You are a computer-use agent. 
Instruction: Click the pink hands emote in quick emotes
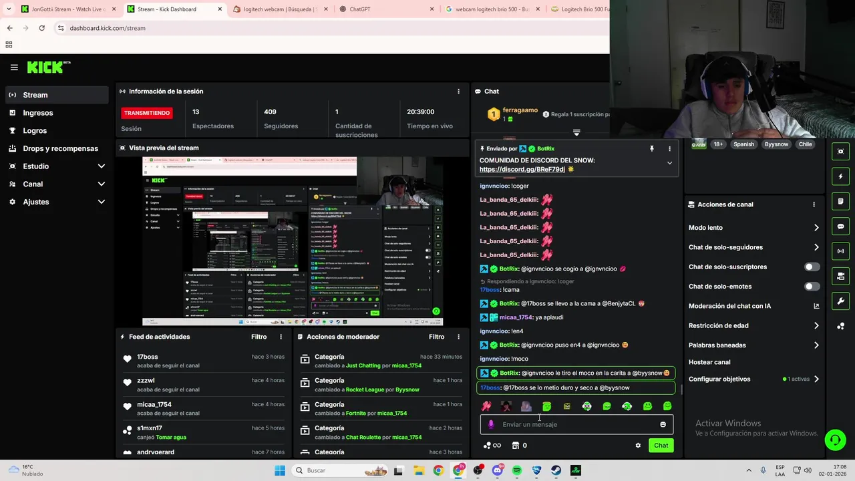pos(486,406)
